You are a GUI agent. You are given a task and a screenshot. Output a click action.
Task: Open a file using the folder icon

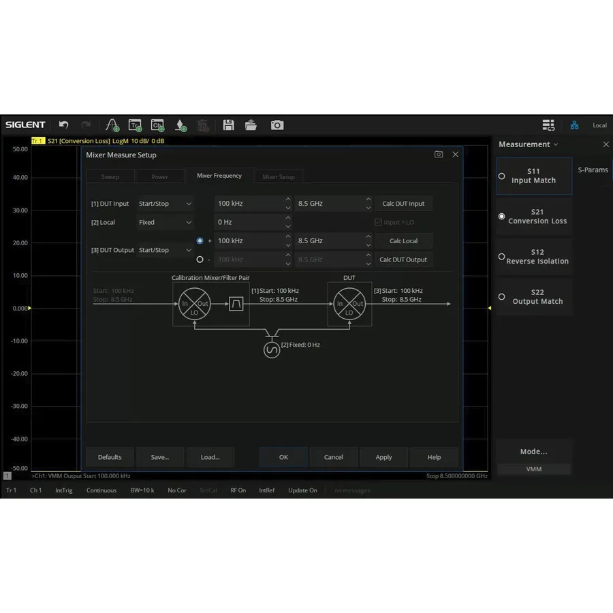point(251,125)
